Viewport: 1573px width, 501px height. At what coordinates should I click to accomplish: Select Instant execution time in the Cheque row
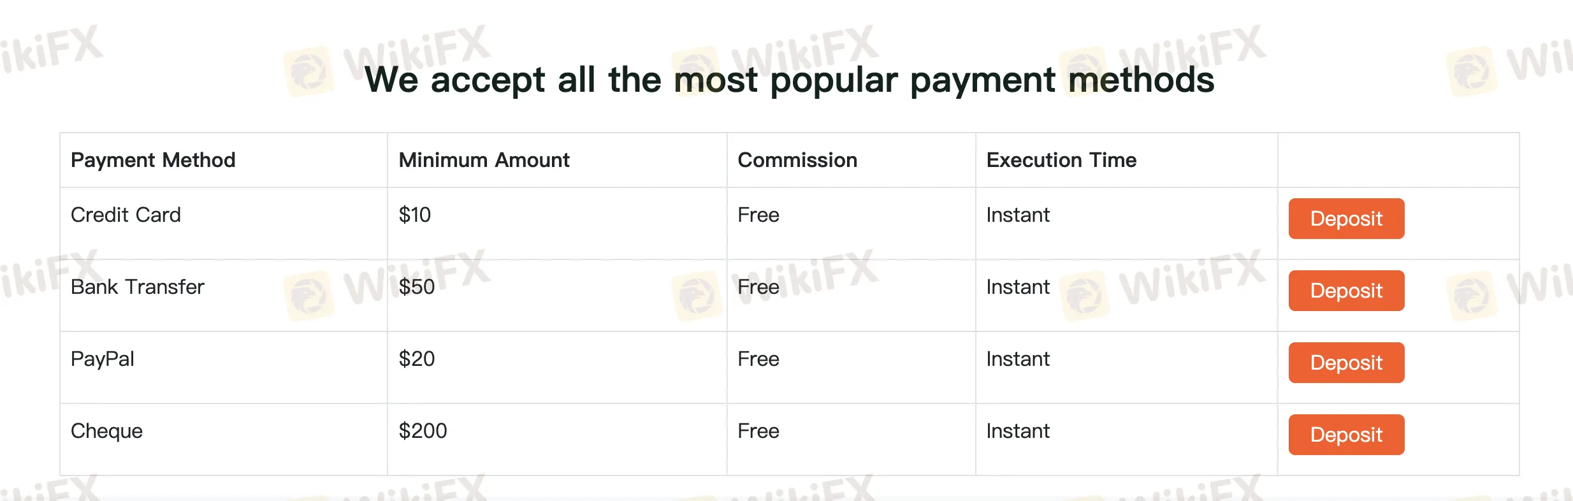point(1018,431)
